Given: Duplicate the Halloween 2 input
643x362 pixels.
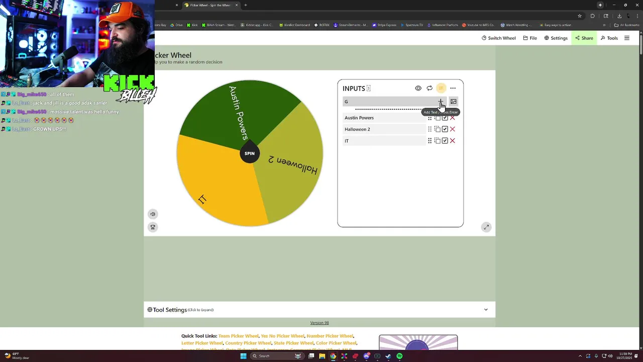Looking at the screenshot, I should coord(437,129).
